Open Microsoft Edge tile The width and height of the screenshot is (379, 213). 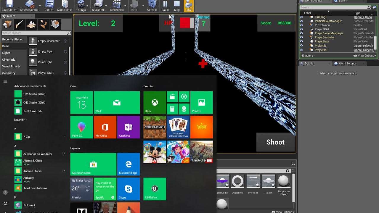click(128, 164)
